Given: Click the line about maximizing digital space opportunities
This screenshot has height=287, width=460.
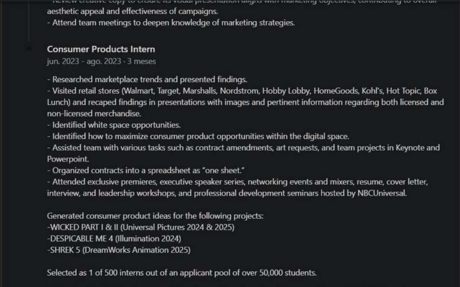Looking at the screenshot, I should (198, 136).
